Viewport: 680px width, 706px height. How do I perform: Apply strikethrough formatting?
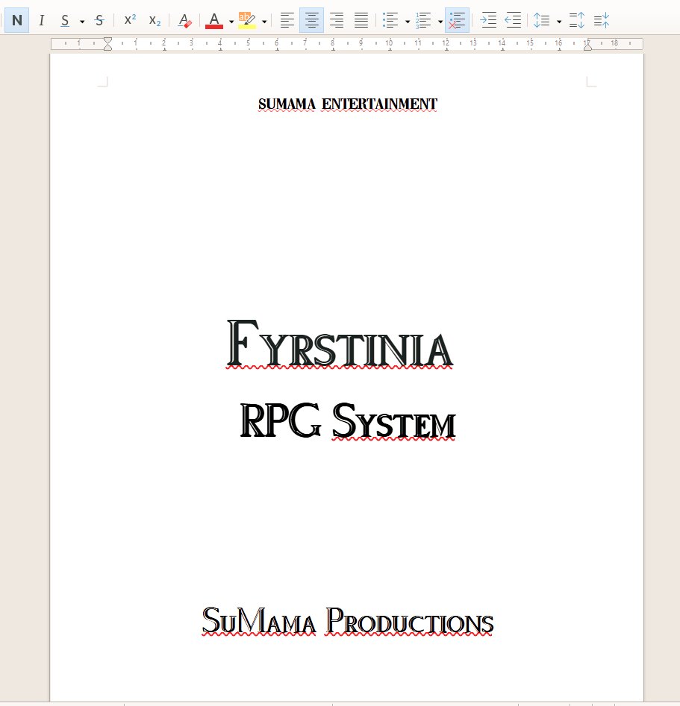pyautogui.click(x=99, y=20)
